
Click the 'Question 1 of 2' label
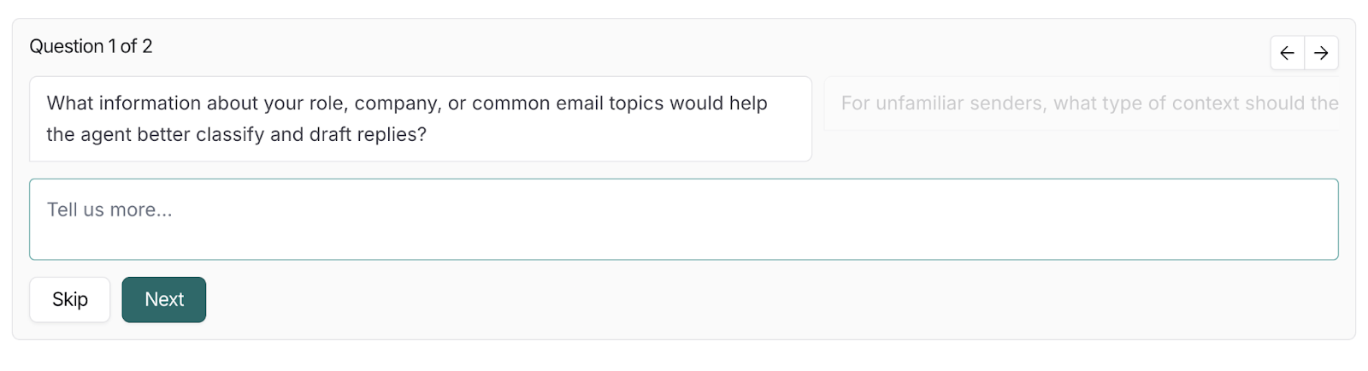pyautogui.click(x=91, y=46)
